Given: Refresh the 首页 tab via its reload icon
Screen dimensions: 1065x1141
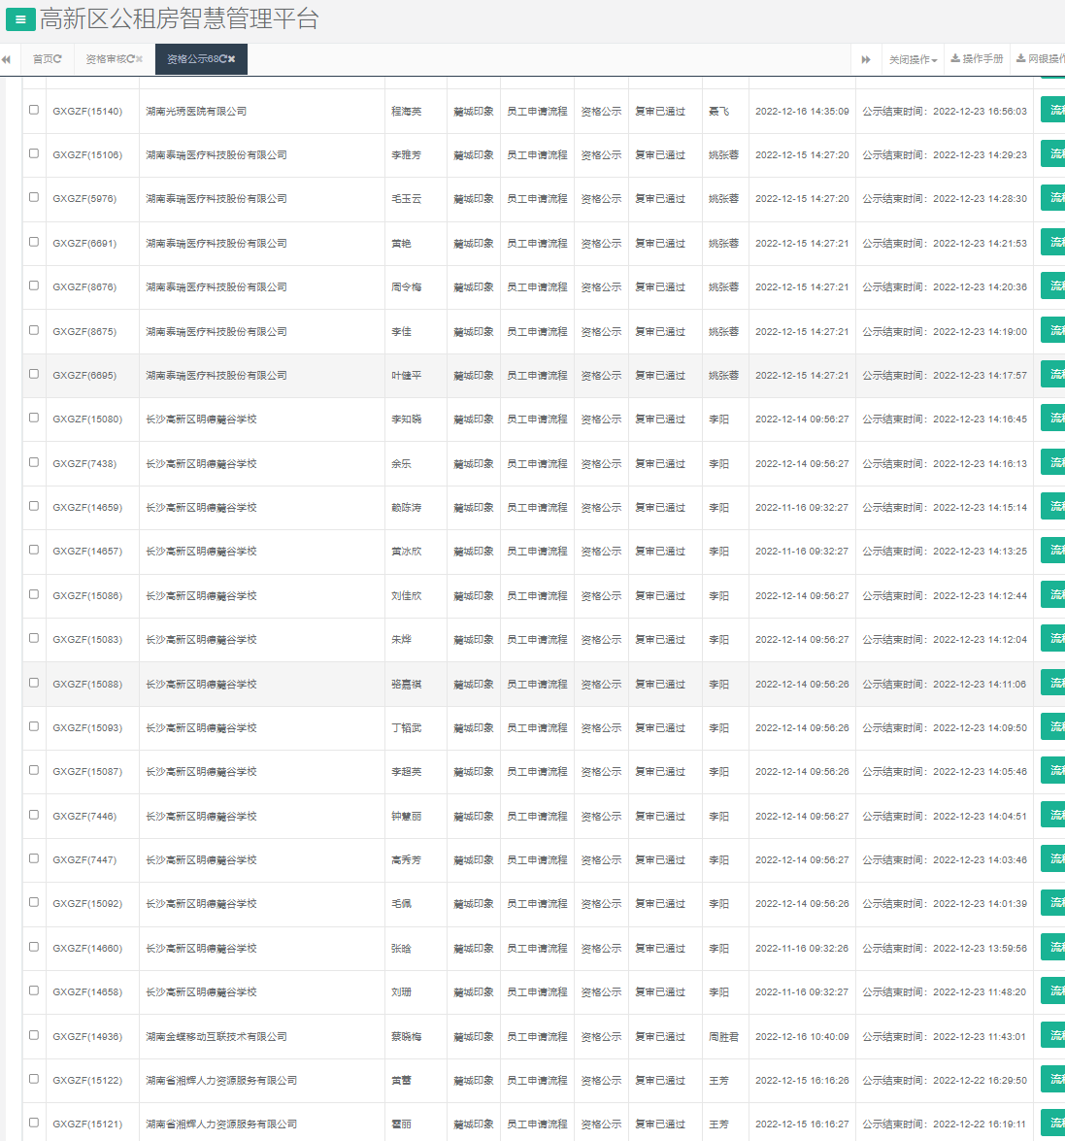Looking at the screenshot, I should pos(58,59).
